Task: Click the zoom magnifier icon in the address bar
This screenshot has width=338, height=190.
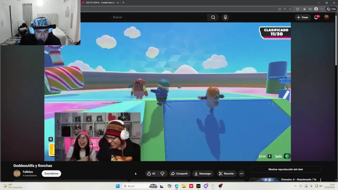Action: coord(285,9)
